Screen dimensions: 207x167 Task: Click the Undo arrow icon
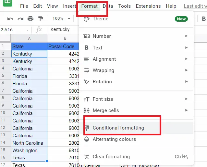[10, 19]
